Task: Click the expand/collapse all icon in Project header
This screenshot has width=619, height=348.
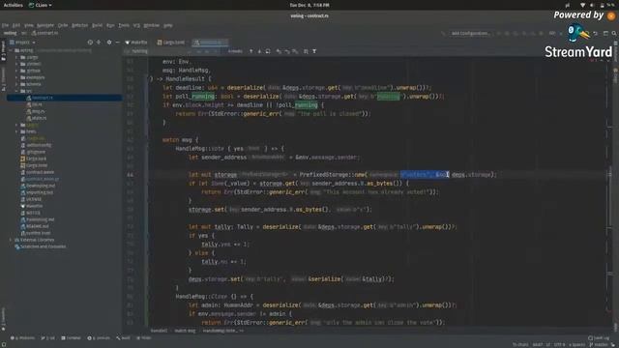Action: coord(99,43)
